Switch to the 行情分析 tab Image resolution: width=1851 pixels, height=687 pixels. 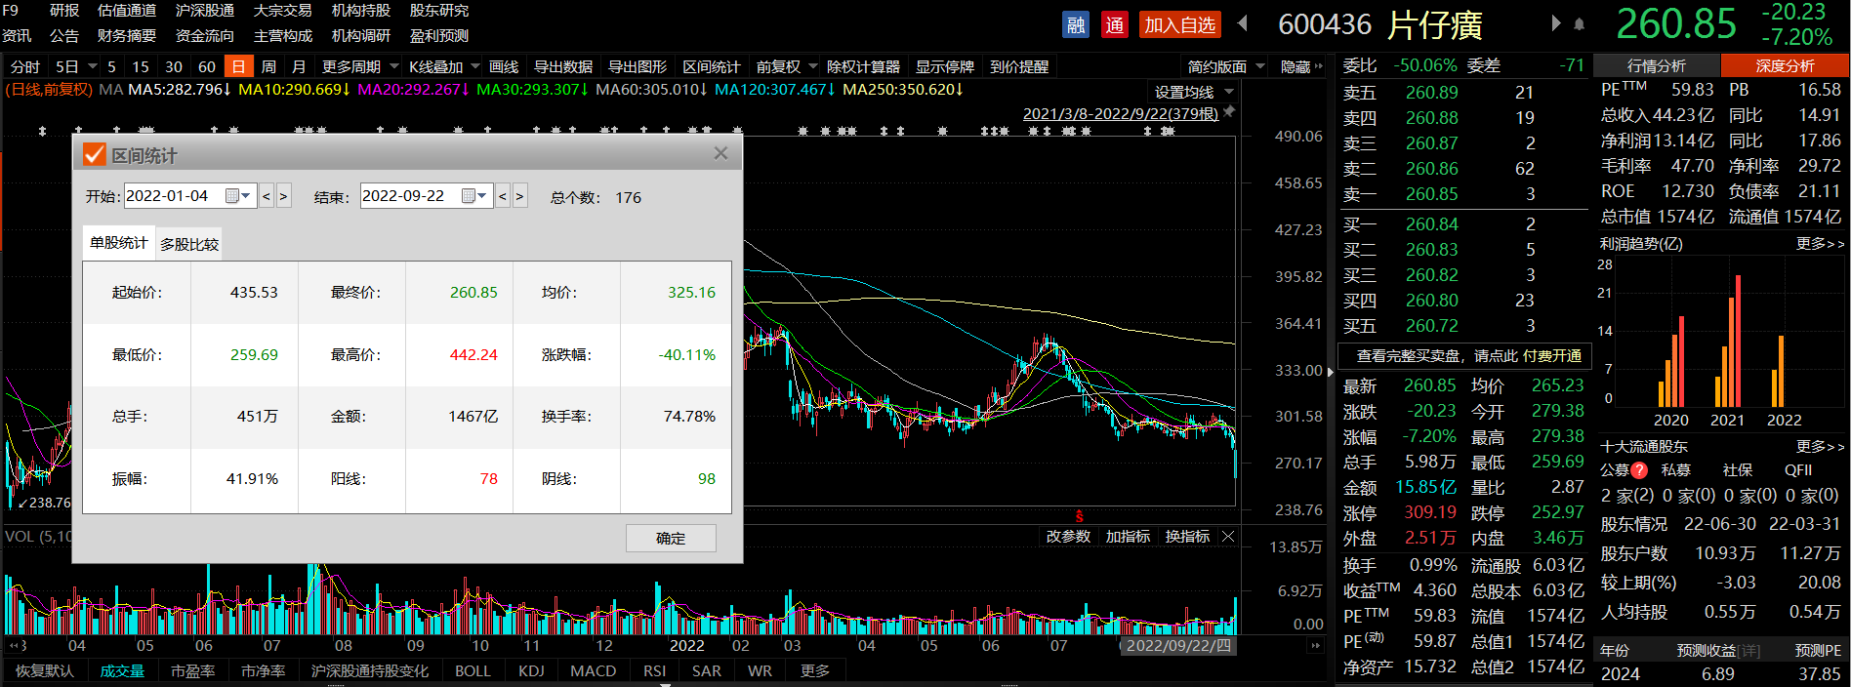[1656, 65]
